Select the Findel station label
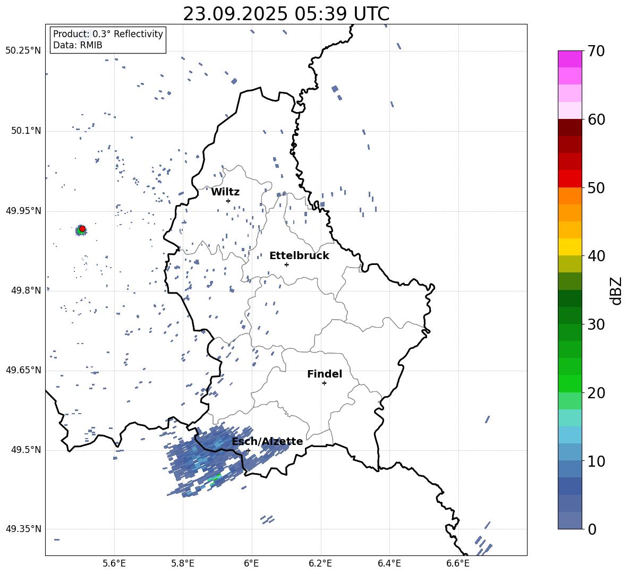629x574 pixels. [325, 374]
